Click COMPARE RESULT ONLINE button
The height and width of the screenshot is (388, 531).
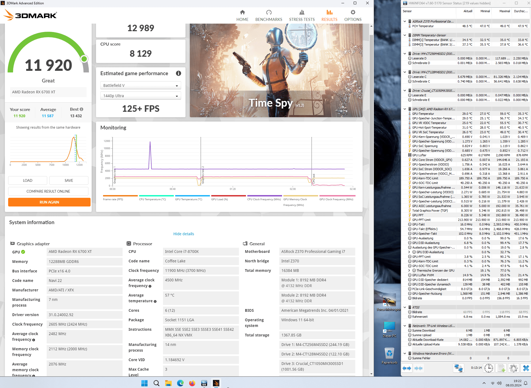(x=48, y=191)
